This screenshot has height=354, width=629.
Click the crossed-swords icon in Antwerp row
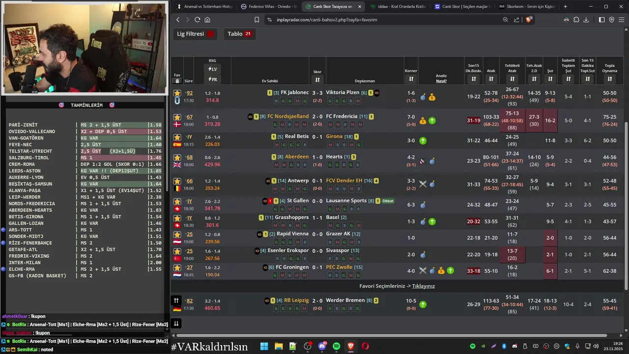click(x=423, y=184)
